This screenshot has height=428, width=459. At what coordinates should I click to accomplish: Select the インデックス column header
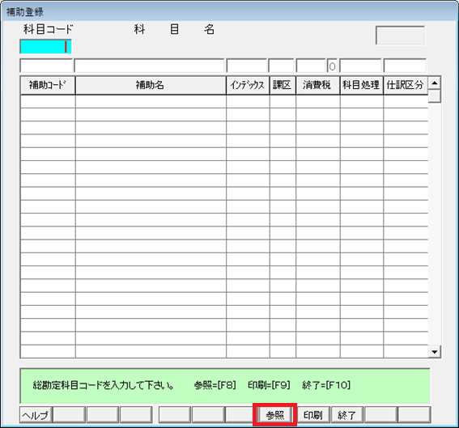point(248,85)
